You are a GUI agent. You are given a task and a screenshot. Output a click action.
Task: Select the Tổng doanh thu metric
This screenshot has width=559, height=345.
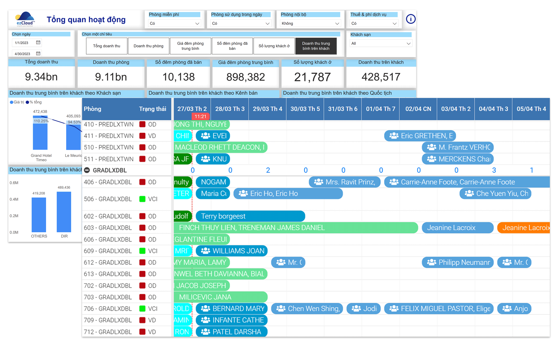click(x=107, y=46)
